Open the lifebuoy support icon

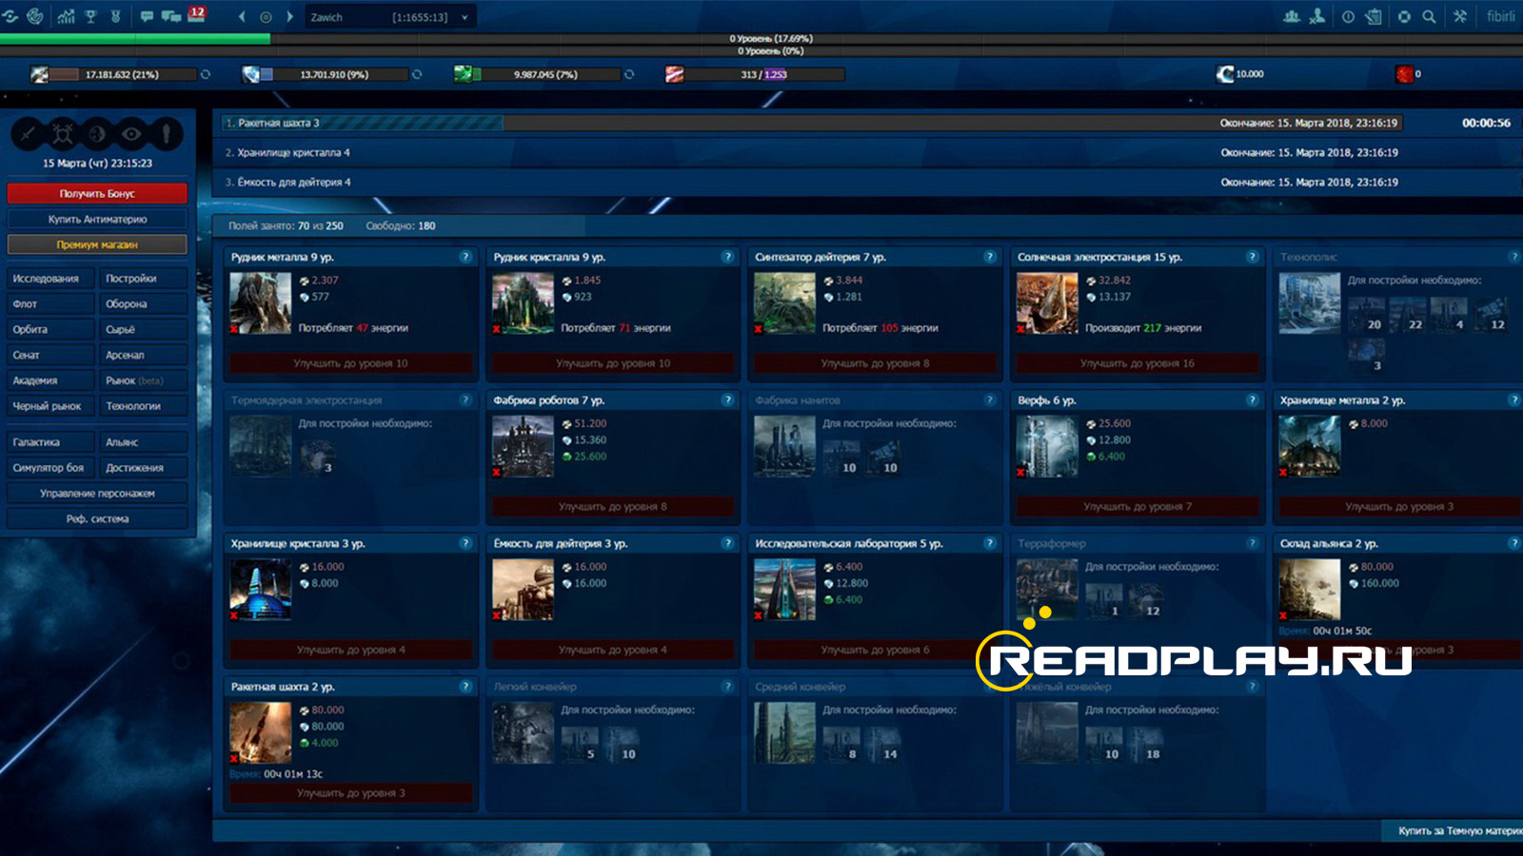pyautogui.click(x=1404, y=17)
